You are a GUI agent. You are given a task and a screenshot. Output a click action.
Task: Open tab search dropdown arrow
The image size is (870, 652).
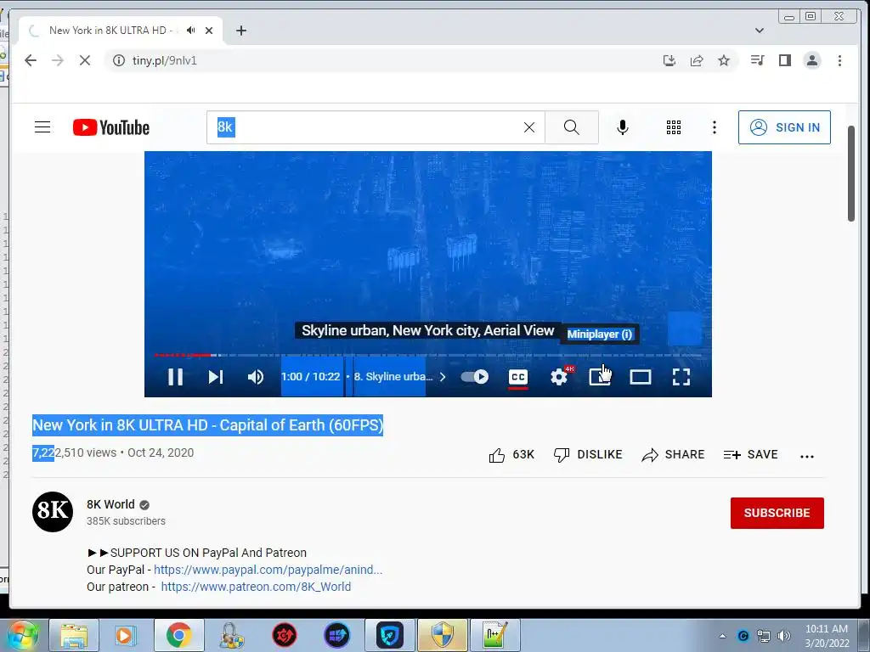pyautogui.click(x=759, y=31)
